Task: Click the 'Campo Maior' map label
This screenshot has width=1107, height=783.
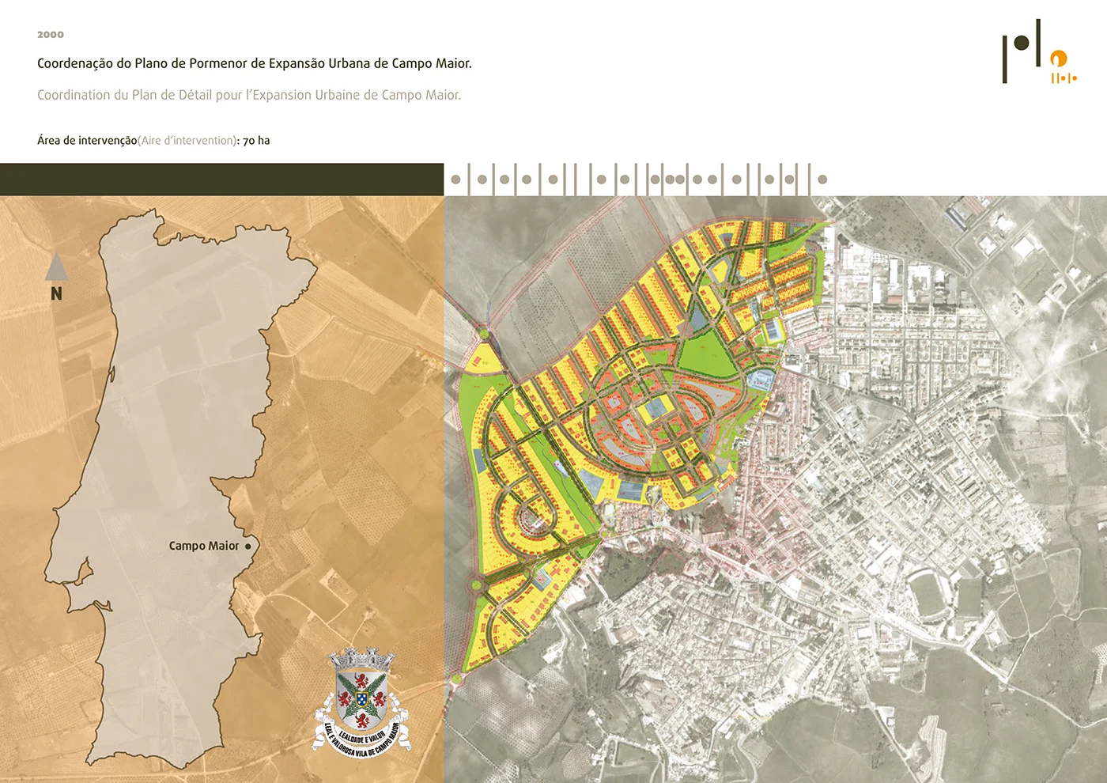Action: (204, 546)
